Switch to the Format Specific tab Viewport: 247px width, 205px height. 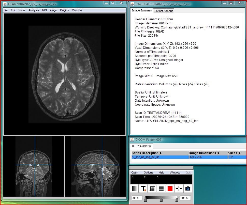pos(164,11)
